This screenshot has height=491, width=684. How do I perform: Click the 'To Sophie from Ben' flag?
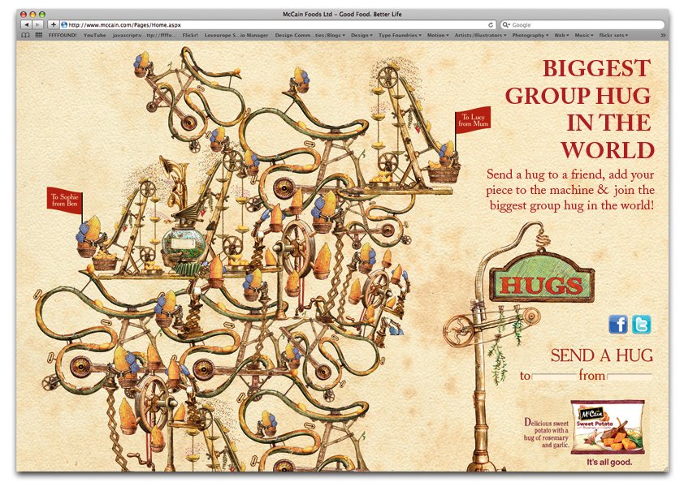(64, 200)
